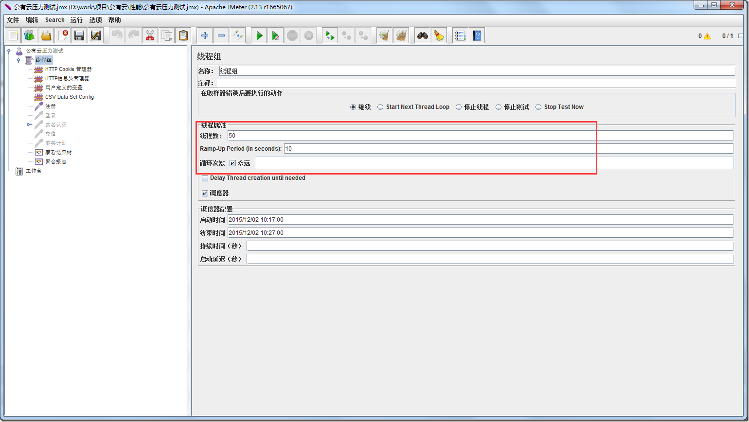Collapse the 线程组 tree node handle
This screenshot has width=749, height=422.
18,60
